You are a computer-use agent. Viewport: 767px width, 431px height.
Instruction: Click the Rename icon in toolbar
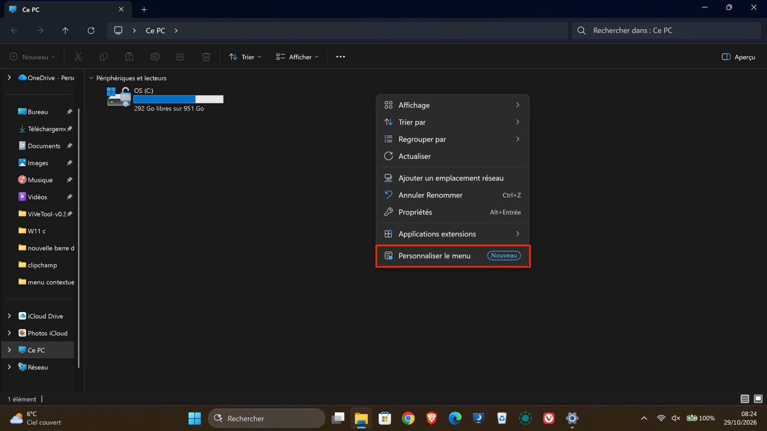(155, 57)
